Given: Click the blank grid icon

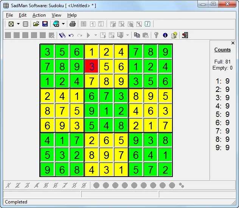Looking at the screenshot, I should pyautogui.click(x=25, y=24).
